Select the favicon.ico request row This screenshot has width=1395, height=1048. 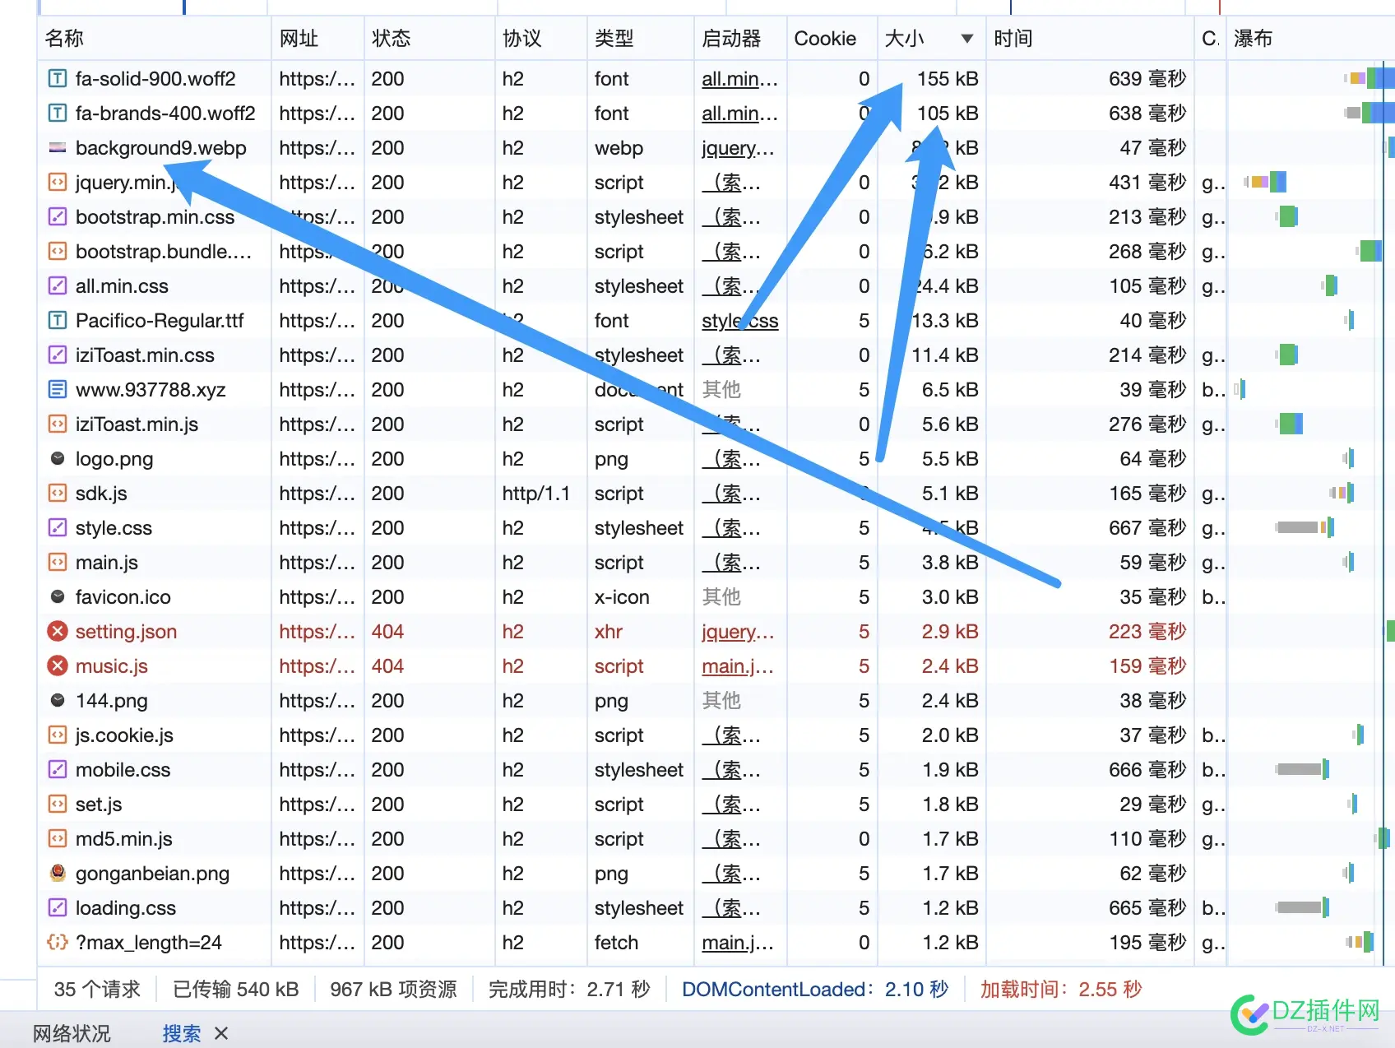(x=123, y=597)
